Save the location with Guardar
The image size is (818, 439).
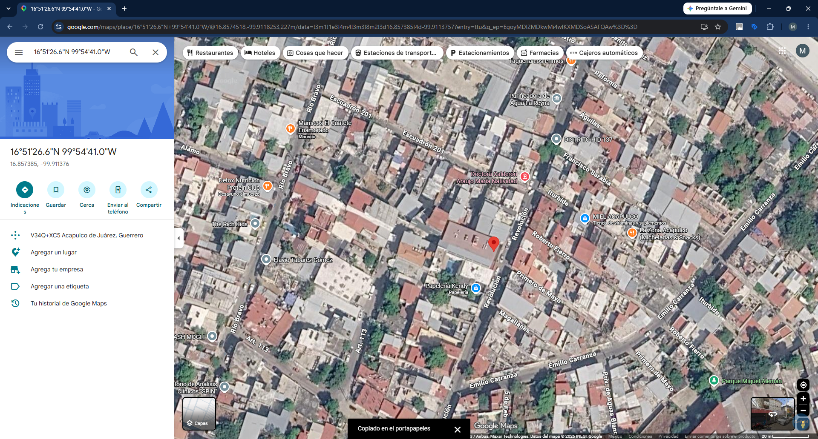click(x=56, y=195)
